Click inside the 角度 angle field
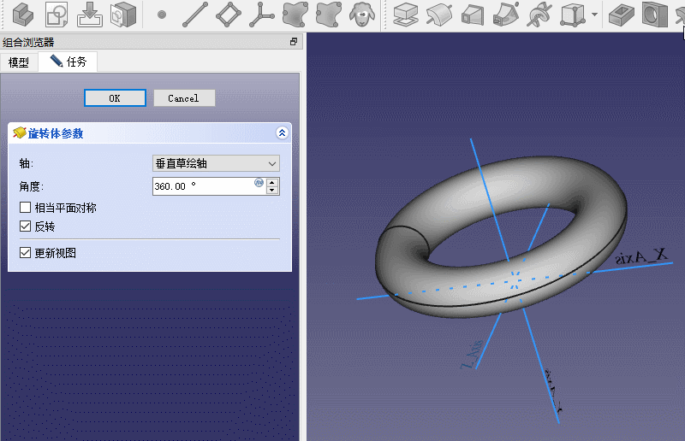 click(201, 185)
